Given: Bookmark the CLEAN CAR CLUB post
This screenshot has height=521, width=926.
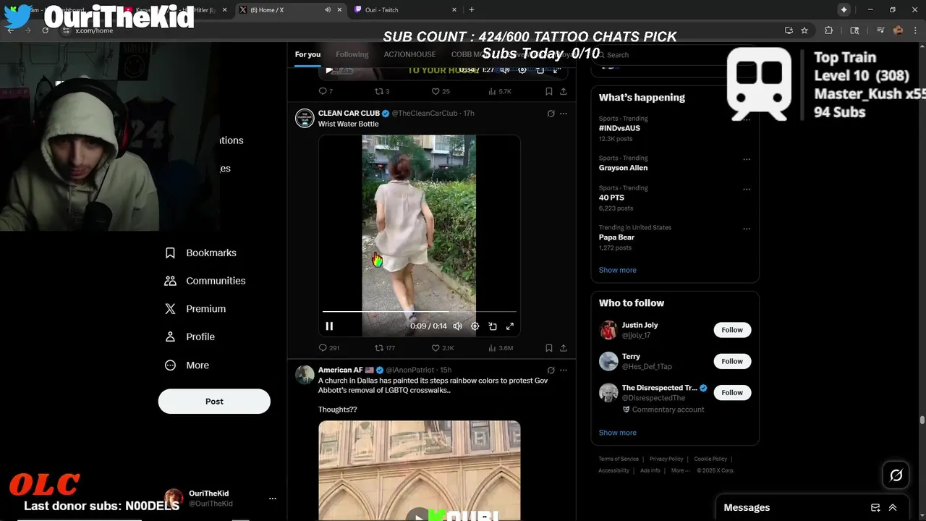Looking at the screenshot, I should (x=549, y=348).
